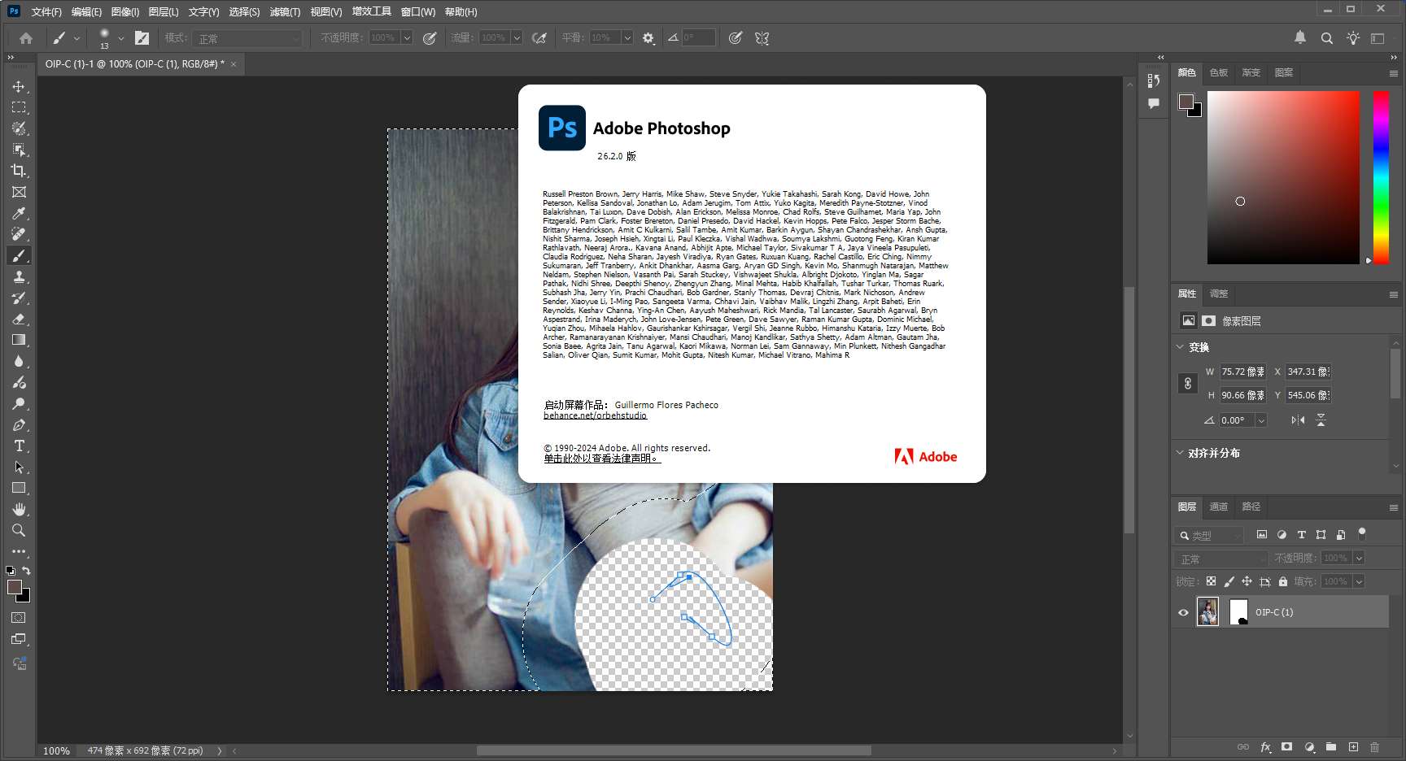
Task: Open the rotation angle dropdown in Properties
Action: click(1261, 420)
